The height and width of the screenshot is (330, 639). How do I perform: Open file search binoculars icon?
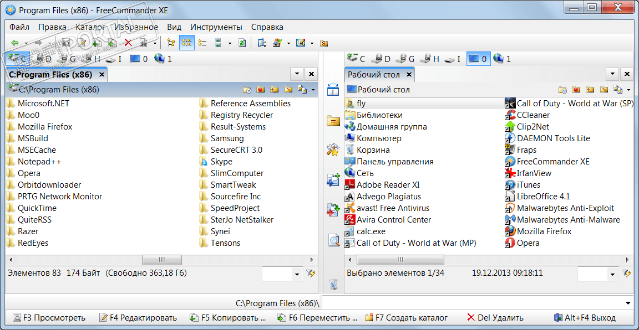(x=144, y=43)
